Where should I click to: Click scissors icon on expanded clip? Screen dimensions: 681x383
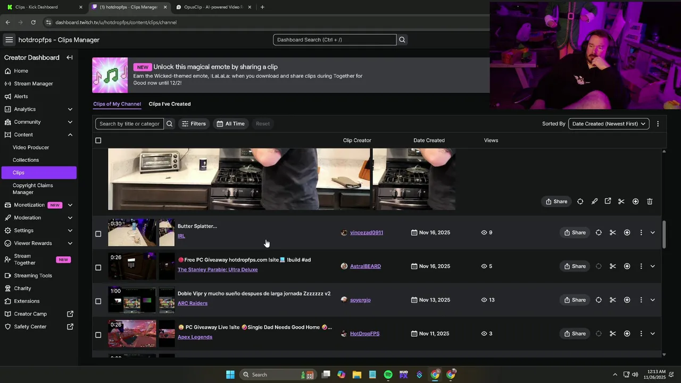[621, 202]
